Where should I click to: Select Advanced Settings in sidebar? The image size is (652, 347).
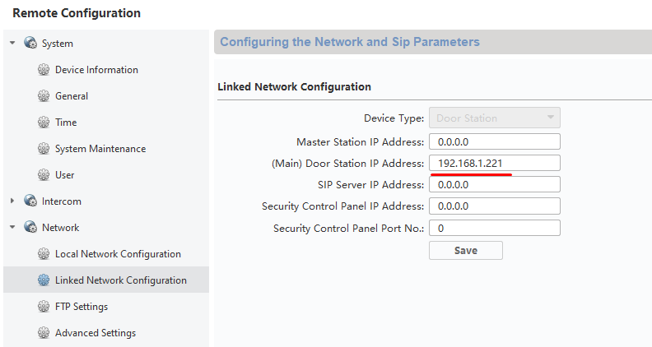[x=95, y=333]
